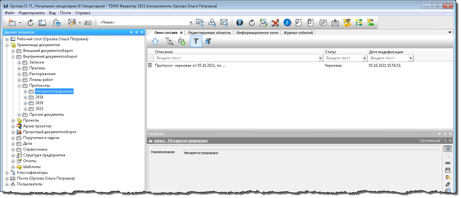The width and height of the screenshot is (461, 198).
Task: Open the Почта menu
Action: 65,13
